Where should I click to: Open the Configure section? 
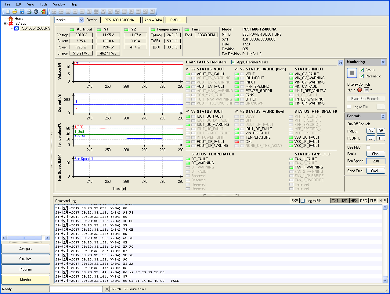coord(26,249)
